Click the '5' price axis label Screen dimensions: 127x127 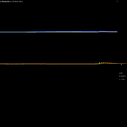pyautogui.click(x=121, y=65)
